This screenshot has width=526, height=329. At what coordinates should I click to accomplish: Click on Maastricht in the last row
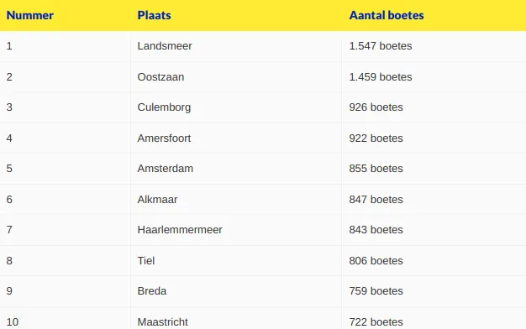163,322
